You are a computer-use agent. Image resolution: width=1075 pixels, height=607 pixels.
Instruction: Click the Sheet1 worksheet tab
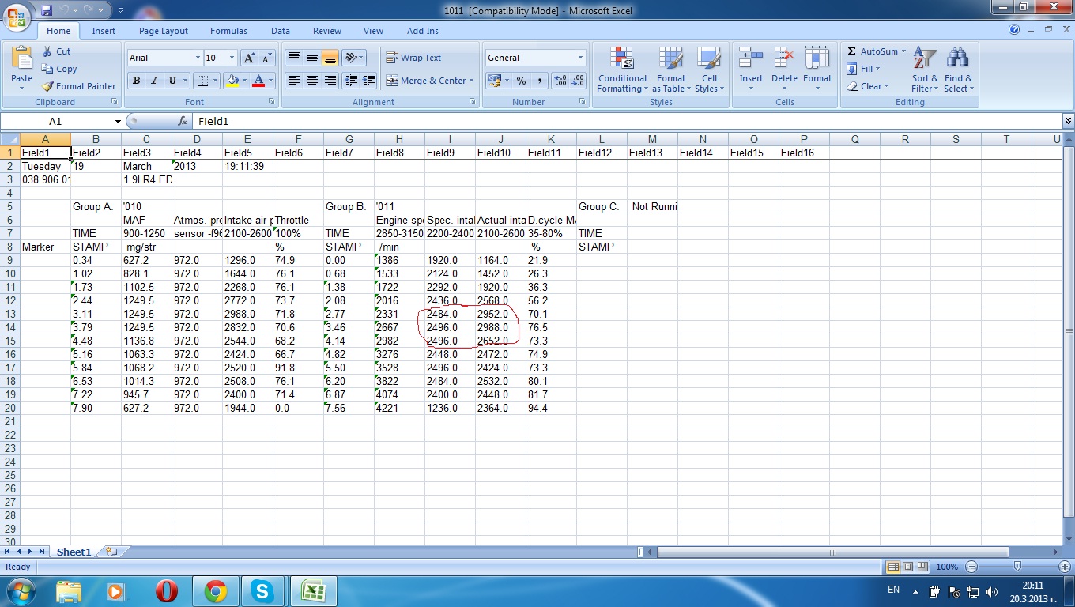(x=74, y=552)
